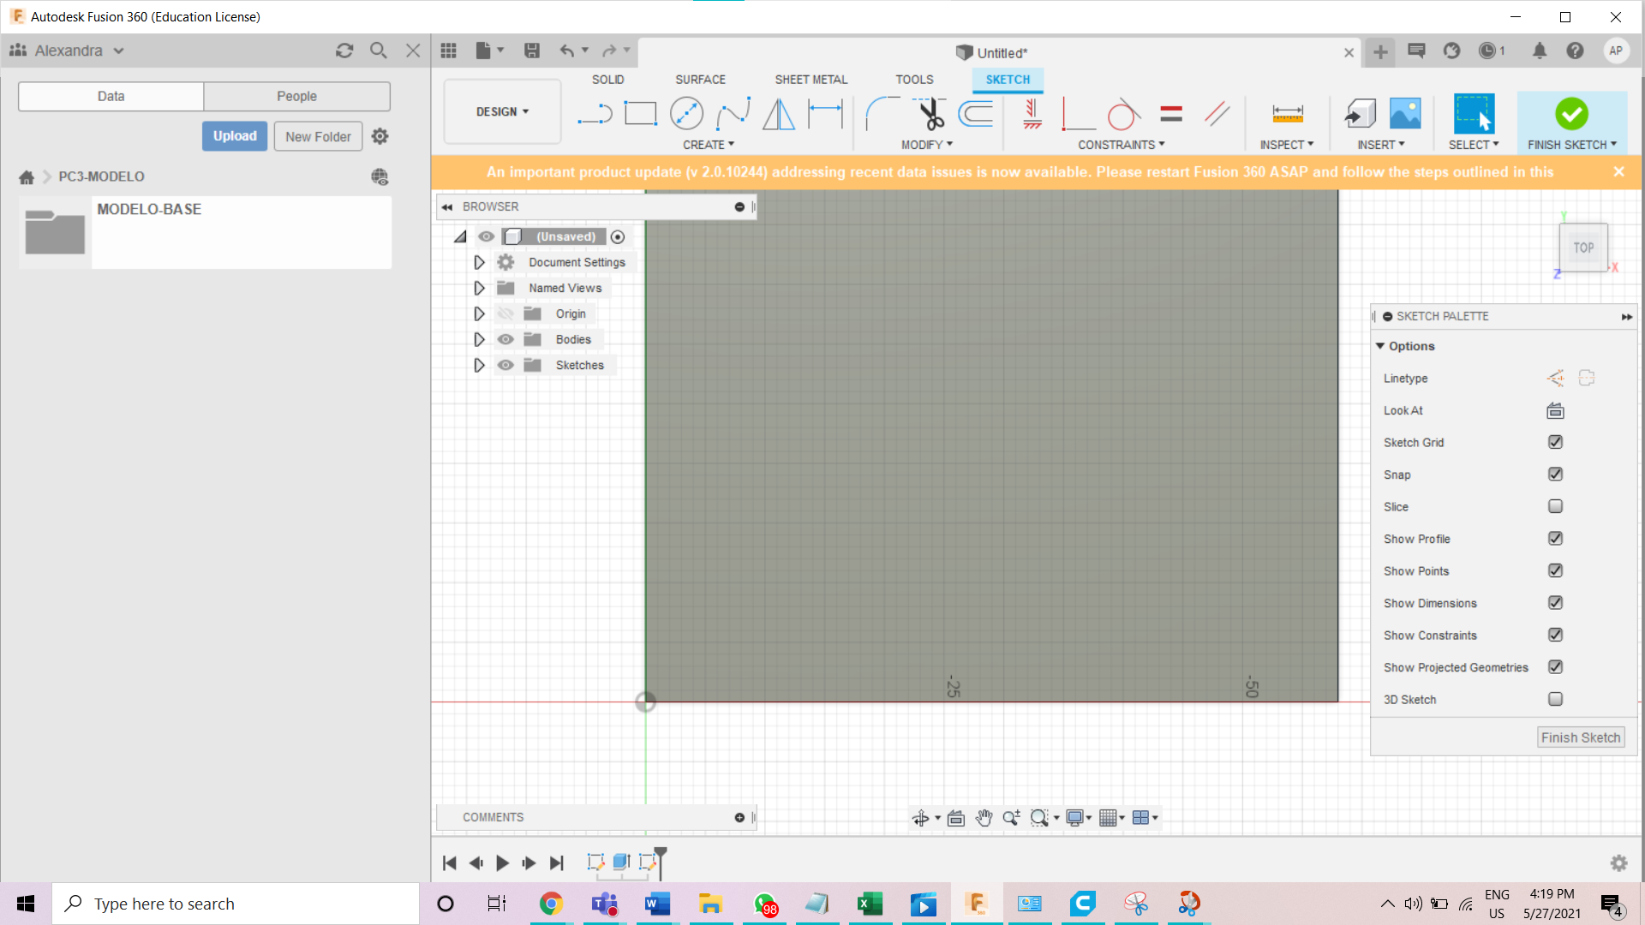Expand the Sketches folder in browser
The height and width of the screenshot is (925, 1645).
[x=479, y=365]
